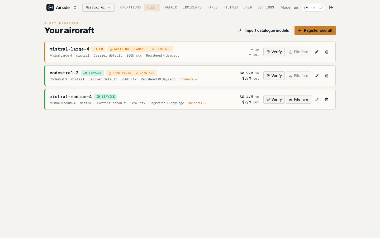Click the Awaiting Clearance status badge

click(140, 49)
